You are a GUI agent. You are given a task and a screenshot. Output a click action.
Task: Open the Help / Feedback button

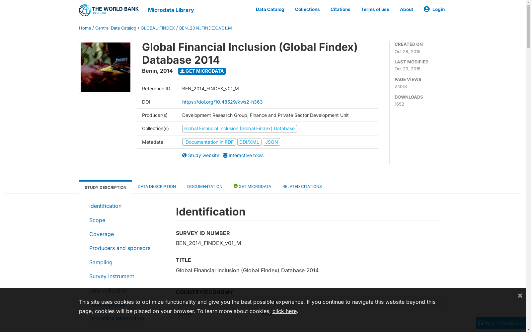coord(501,323)
